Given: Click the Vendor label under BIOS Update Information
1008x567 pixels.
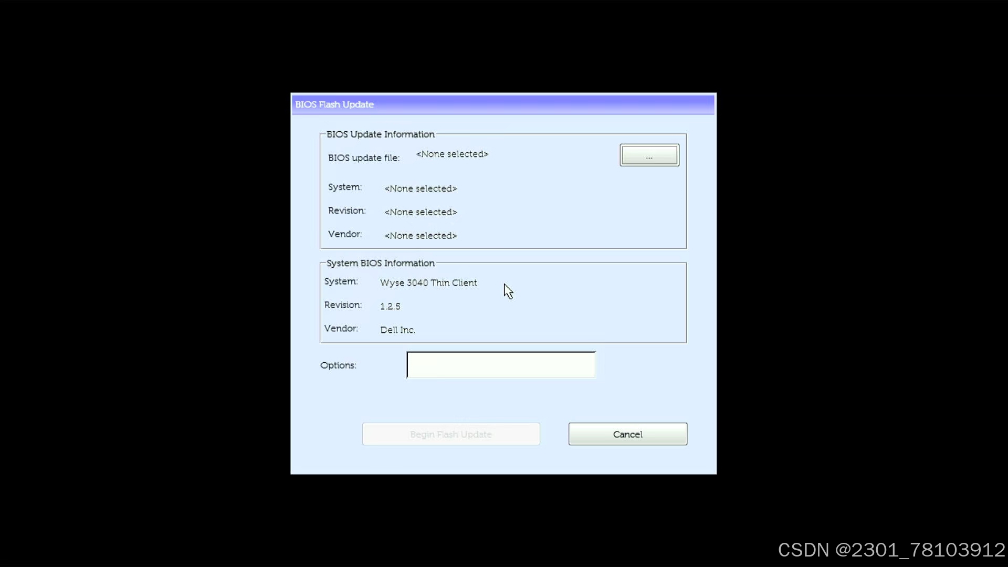Looking at the screenshot, I should point(344,234).
